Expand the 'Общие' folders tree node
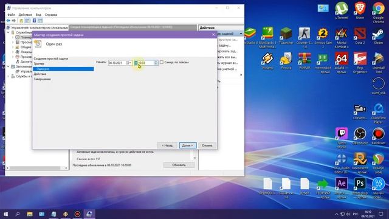 click(x=13, y=47)
